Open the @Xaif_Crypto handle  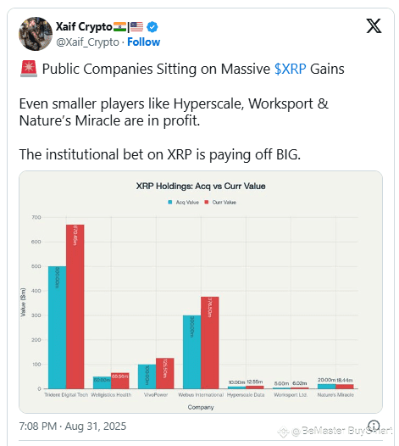(87, 42)
